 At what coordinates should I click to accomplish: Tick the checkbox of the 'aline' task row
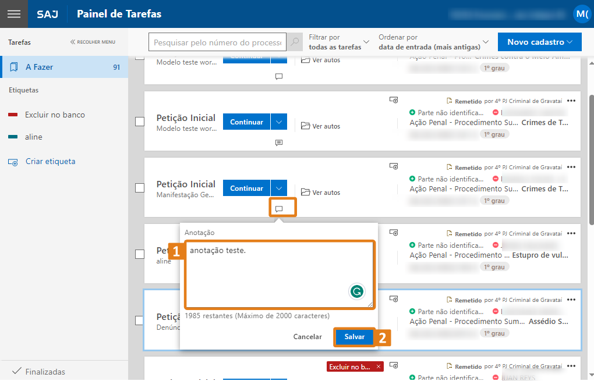point(139,254)
